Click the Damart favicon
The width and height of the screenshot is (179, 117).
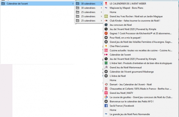pyautogui.click(x=106, y=84)
